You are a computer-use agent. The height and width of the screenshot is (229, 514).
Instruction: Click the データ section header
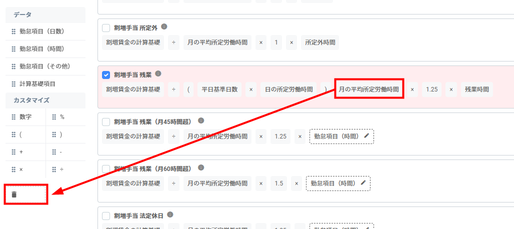[45, 14]
